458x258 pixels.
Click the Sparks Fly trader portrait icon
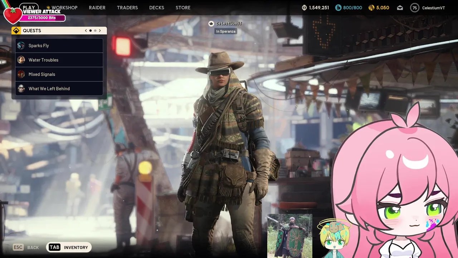21,46
